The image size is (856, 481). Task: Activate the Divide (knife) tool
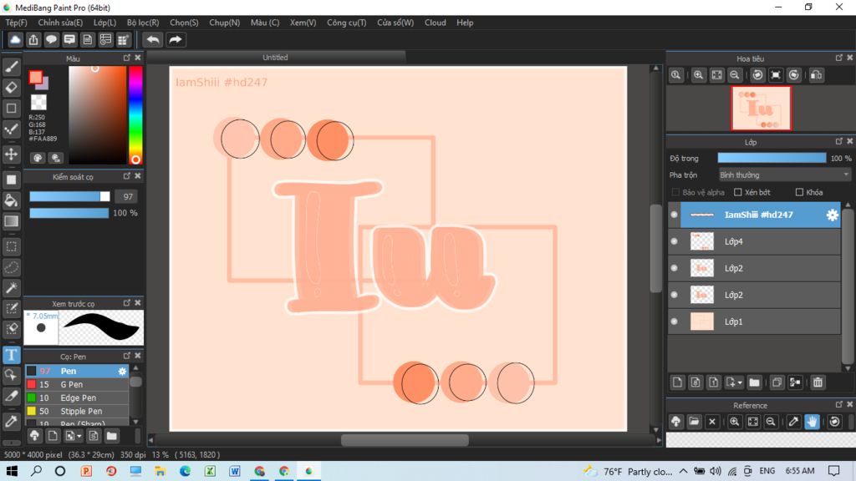point(12,397)
